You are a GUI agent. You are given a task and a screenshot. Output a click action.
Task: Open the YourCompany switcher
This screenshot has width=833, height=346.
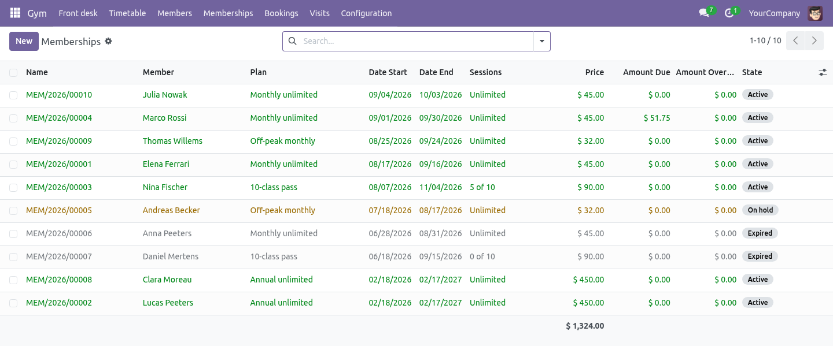pos(775,13)
